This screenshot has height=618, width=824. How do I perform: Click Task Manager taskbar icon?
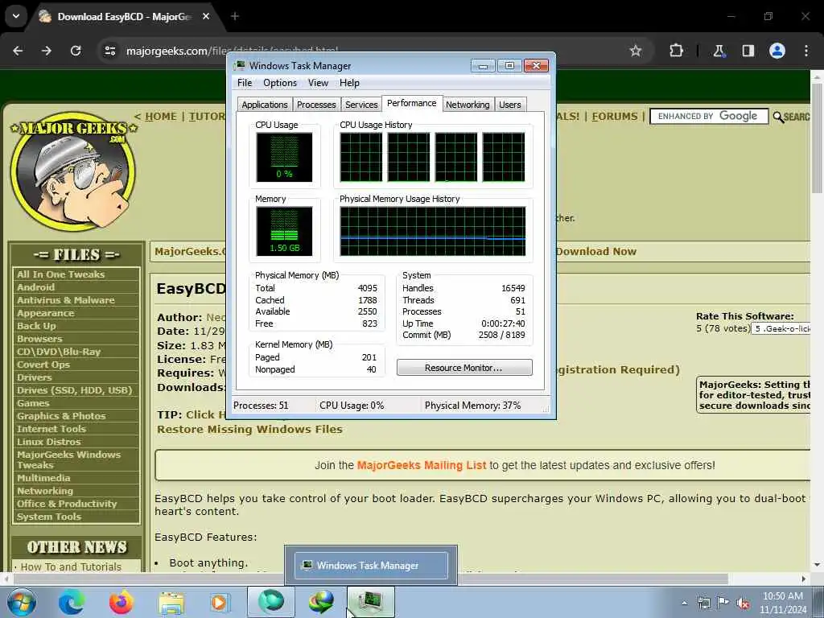370,602
